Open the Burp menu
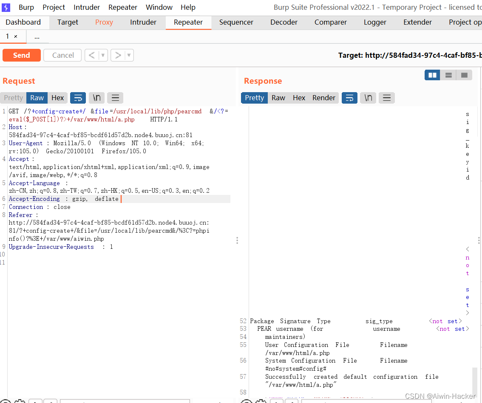Viewport: 482px width, 403px height. pyautogui.click(x=26, y=7)
